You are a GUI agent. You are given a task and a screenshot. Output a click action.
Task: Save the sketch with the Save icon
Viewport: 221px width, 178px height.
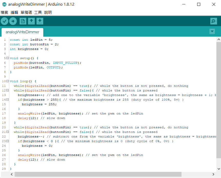click(x=40, y=21)
